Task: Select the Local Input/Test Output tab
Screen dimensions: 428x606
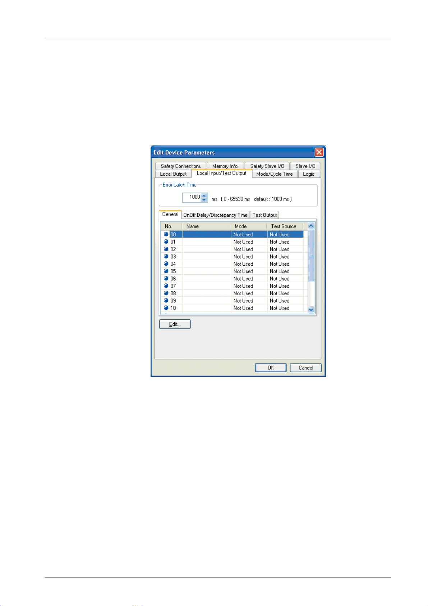Action: pos(221,173)
